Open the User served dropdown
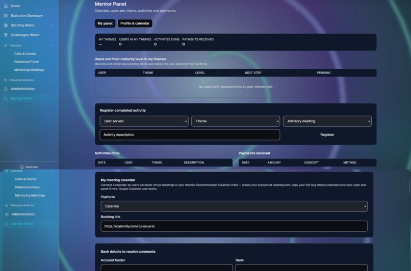Screen dimensions: 411x271 (x=144, y=121)
